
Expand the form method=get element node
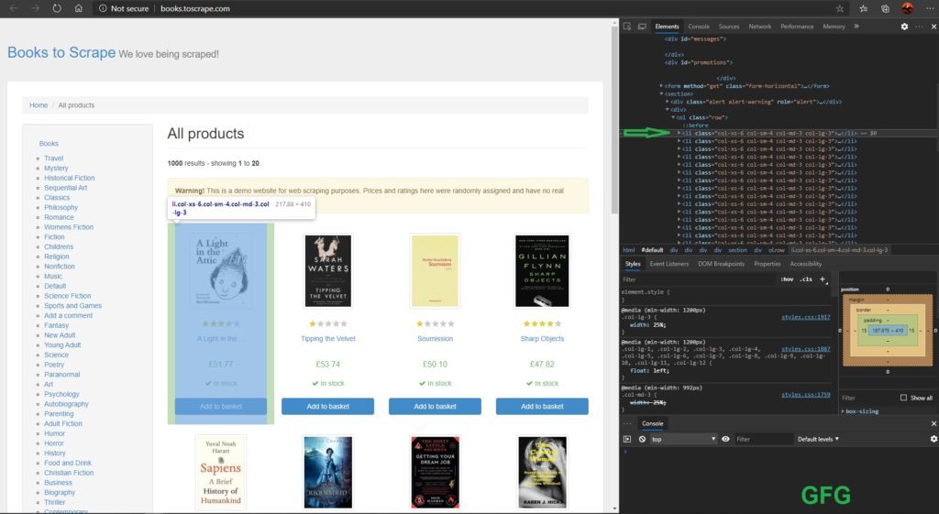pos(662,86)
